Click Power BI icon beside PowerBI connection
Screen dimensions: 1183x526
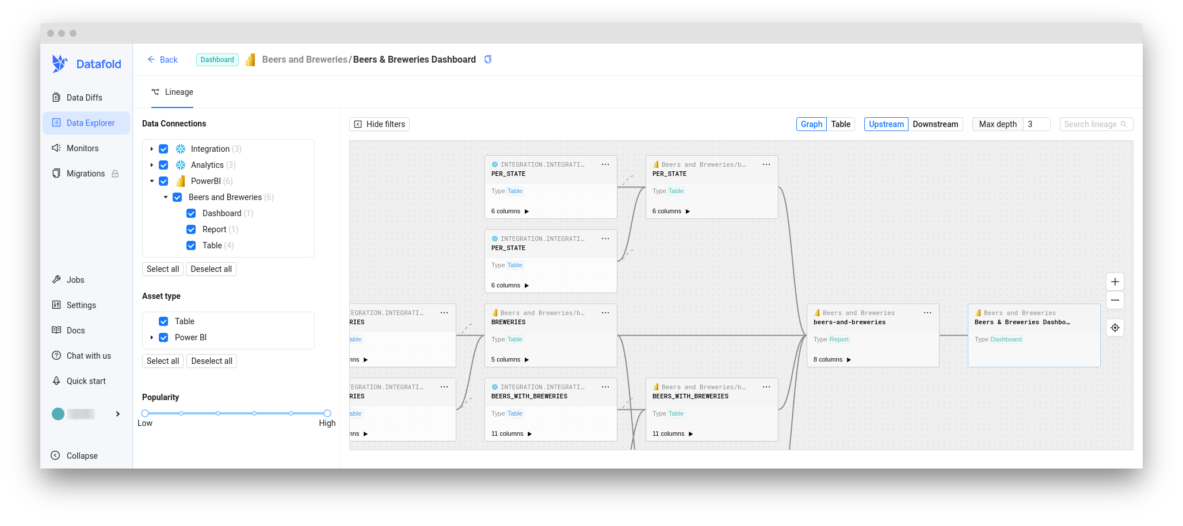(181, 181)
